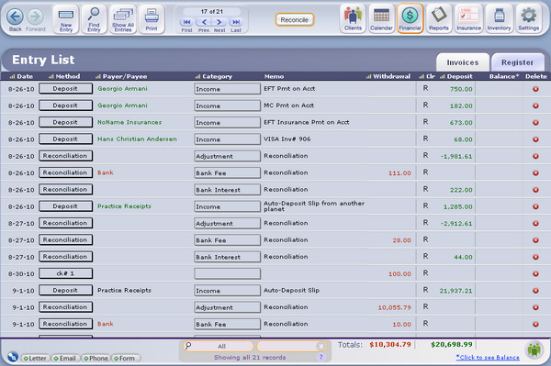Click the blue globe icon bottom left

pos(12,357)
